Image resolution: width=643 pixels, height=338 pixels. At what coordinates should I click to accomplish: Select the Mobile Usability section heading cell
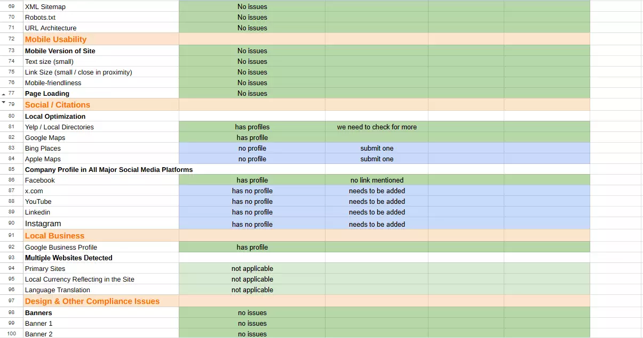pyautogui.click(x=101, y=39)
